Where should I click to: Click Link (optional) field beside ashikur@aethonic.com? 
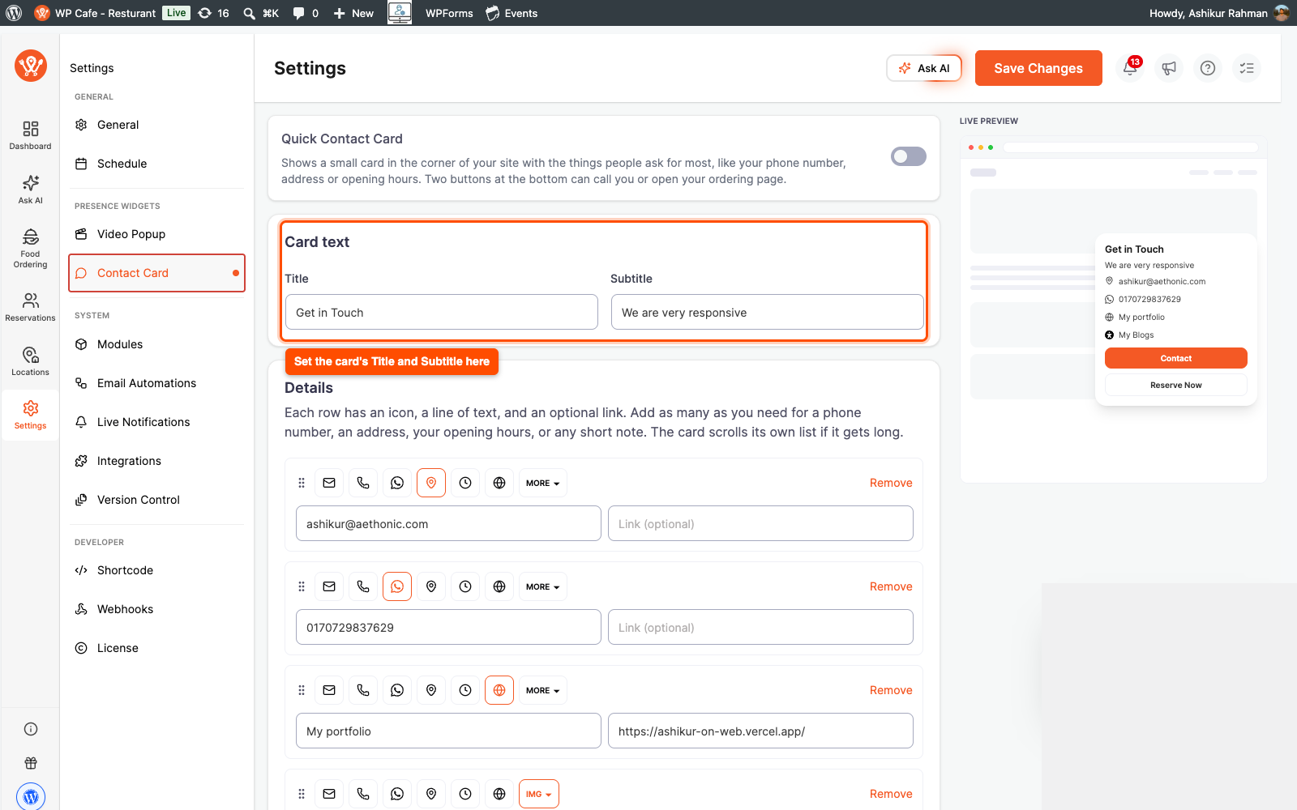[x=760, y=523]
